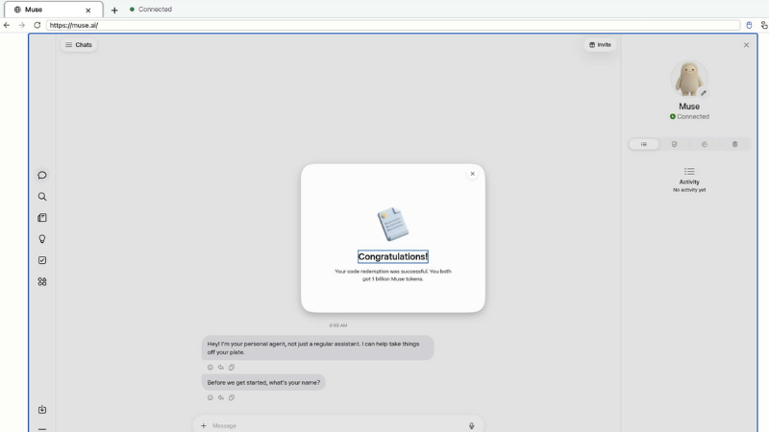This screenshot has height=432, width=769.
Task: Click the browser back arrow
Action: pos(7,25)
